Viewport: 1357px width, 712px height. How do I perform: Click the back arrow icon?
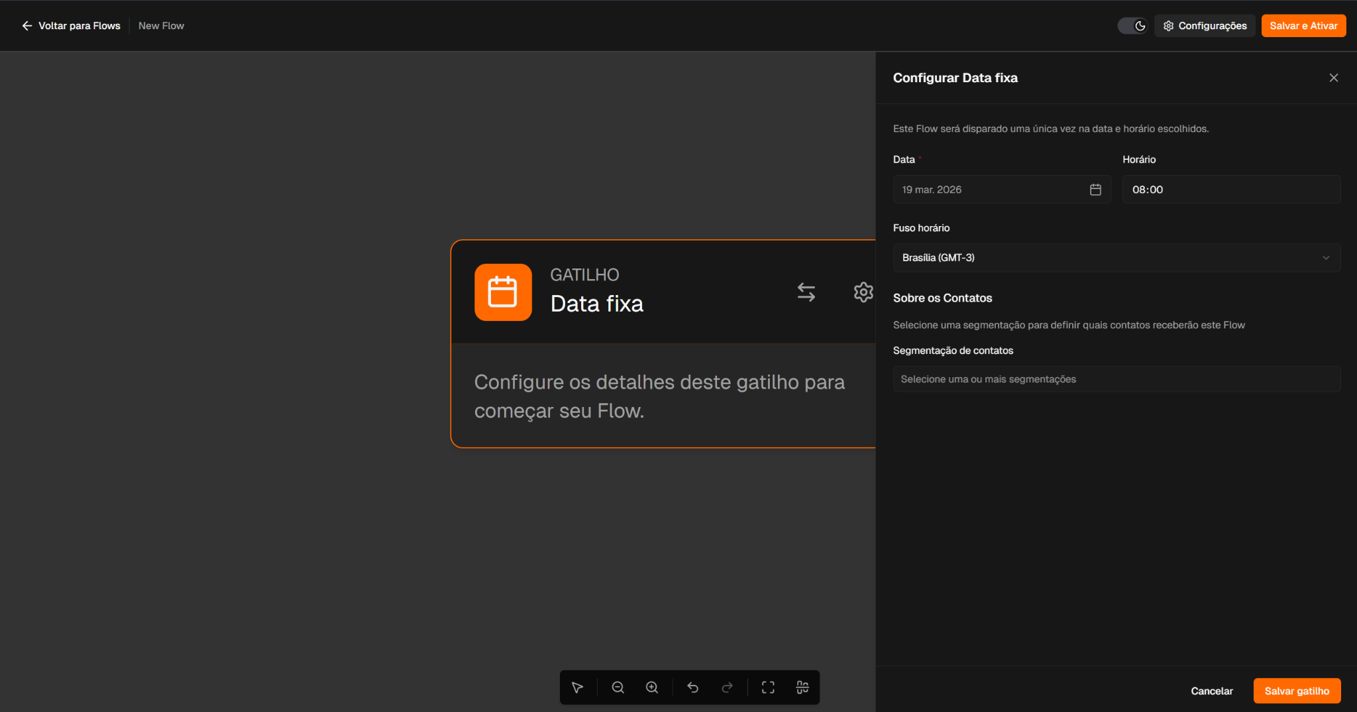[x=27, y=26]
